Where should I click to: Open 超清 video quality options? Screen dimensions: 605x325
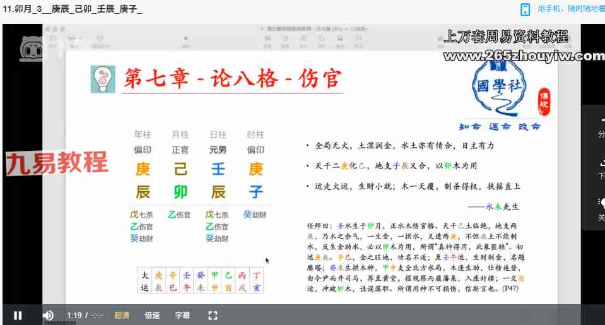click(122, 315)
